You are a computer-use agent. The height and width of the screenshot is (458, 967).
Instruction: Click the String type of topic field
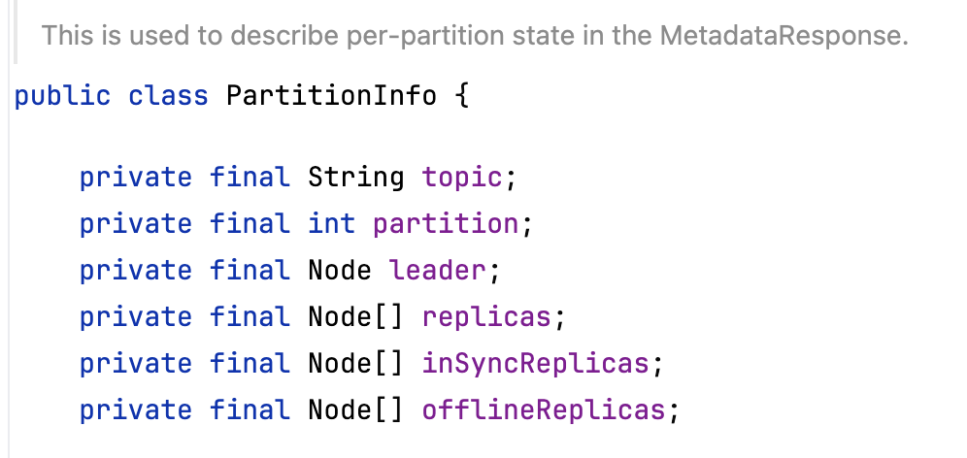355,178
